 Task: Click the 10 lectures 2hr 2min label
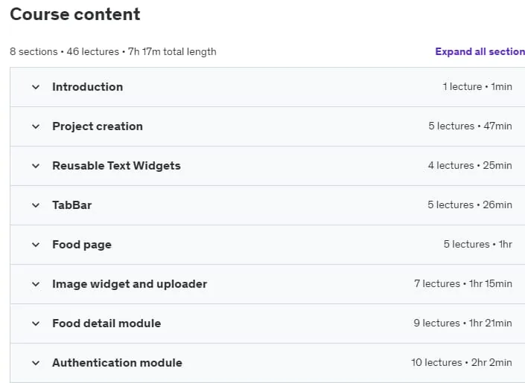(x=462, y=363)
